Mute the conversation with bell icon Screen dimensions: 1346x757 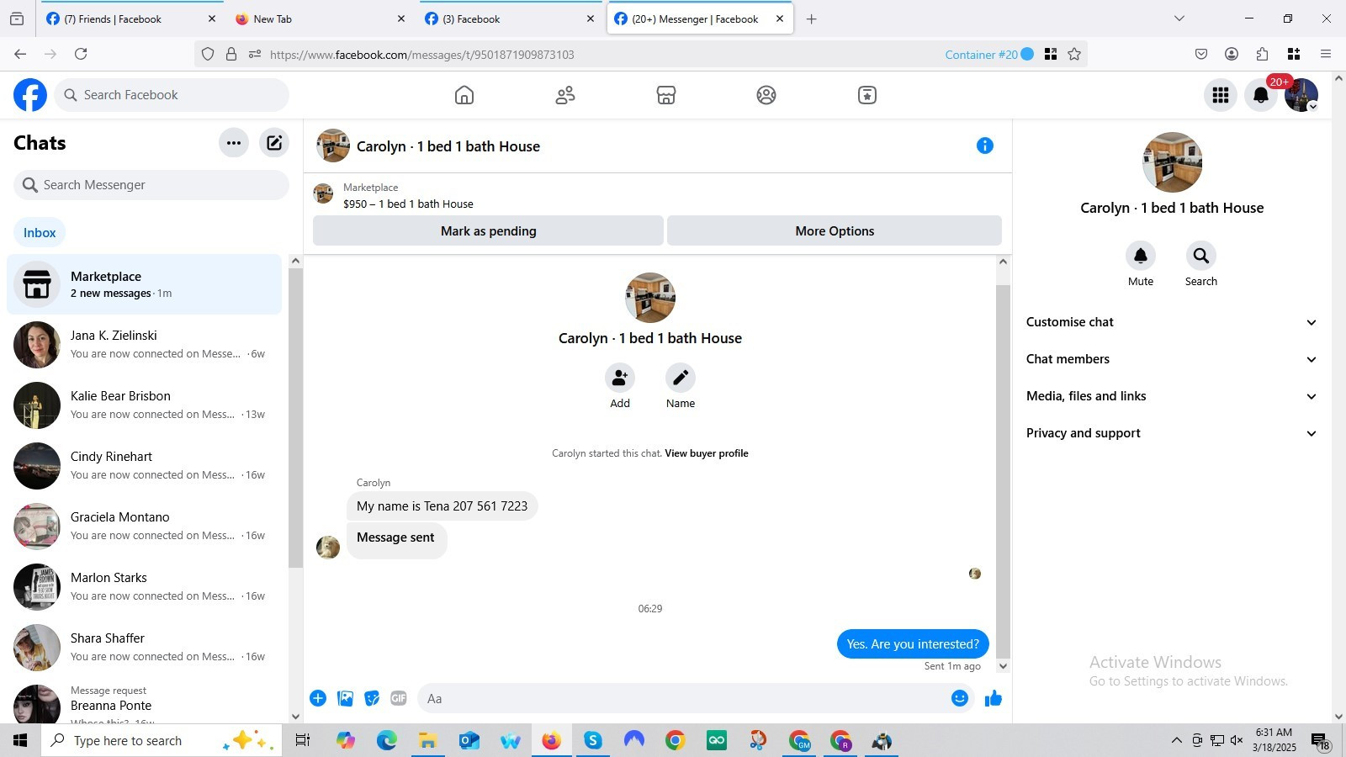point(1141,256)
